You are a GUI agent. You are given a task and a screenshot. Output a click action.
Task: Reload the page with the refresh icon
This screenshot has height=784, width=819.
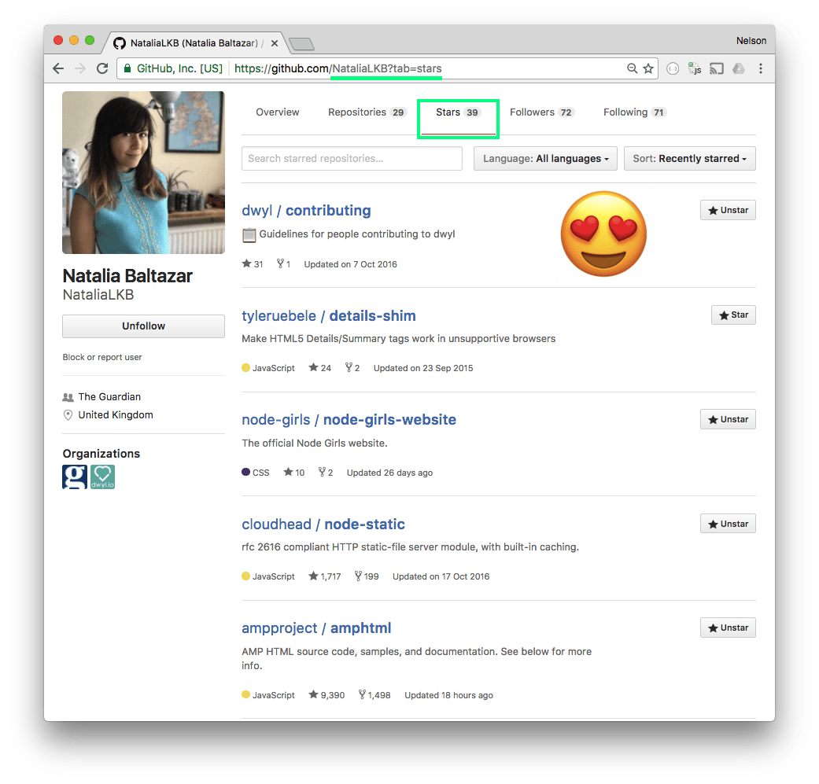point(102,68)
